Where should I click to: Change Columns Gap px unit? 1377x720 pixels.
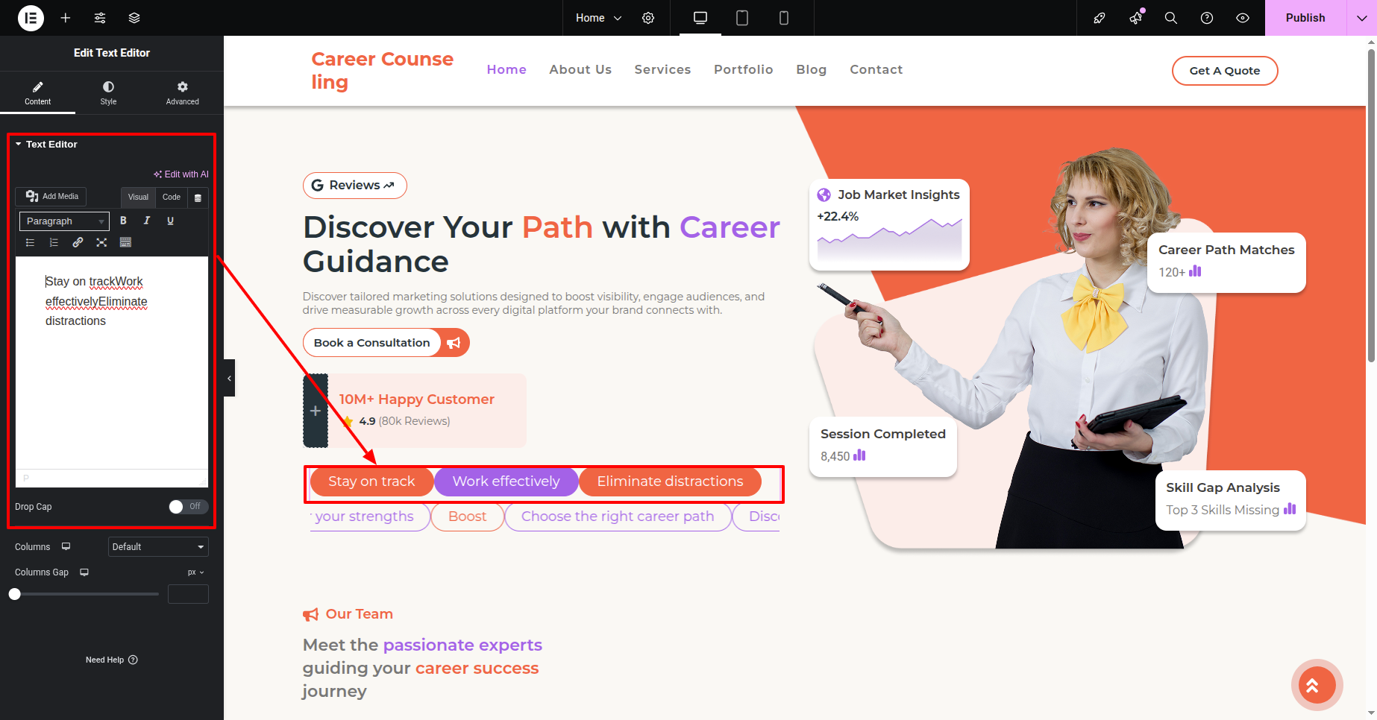(196, 572)
